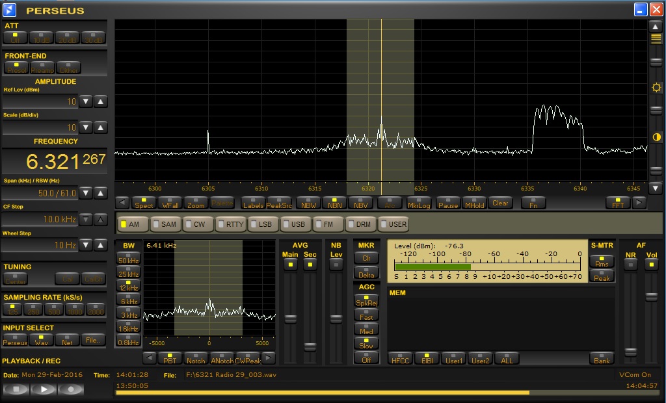Toggle the ATT 20 dB attenuator
The image size is (666, 403).
(x=68, y=38)
